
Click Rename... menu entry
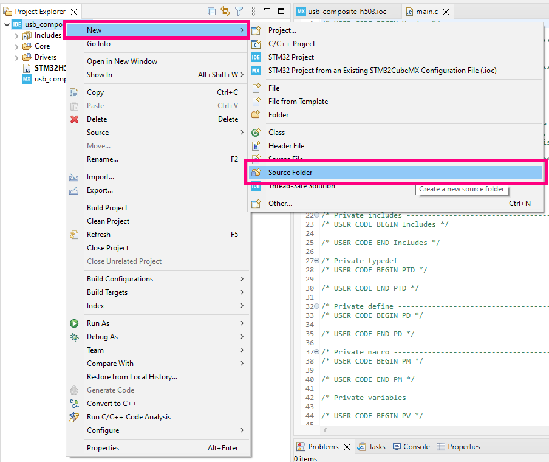103,159
